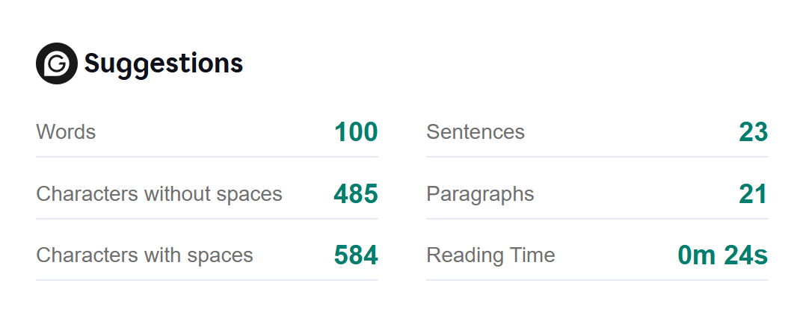
Task: Click the Sentences label
Action: pos(476,132)
